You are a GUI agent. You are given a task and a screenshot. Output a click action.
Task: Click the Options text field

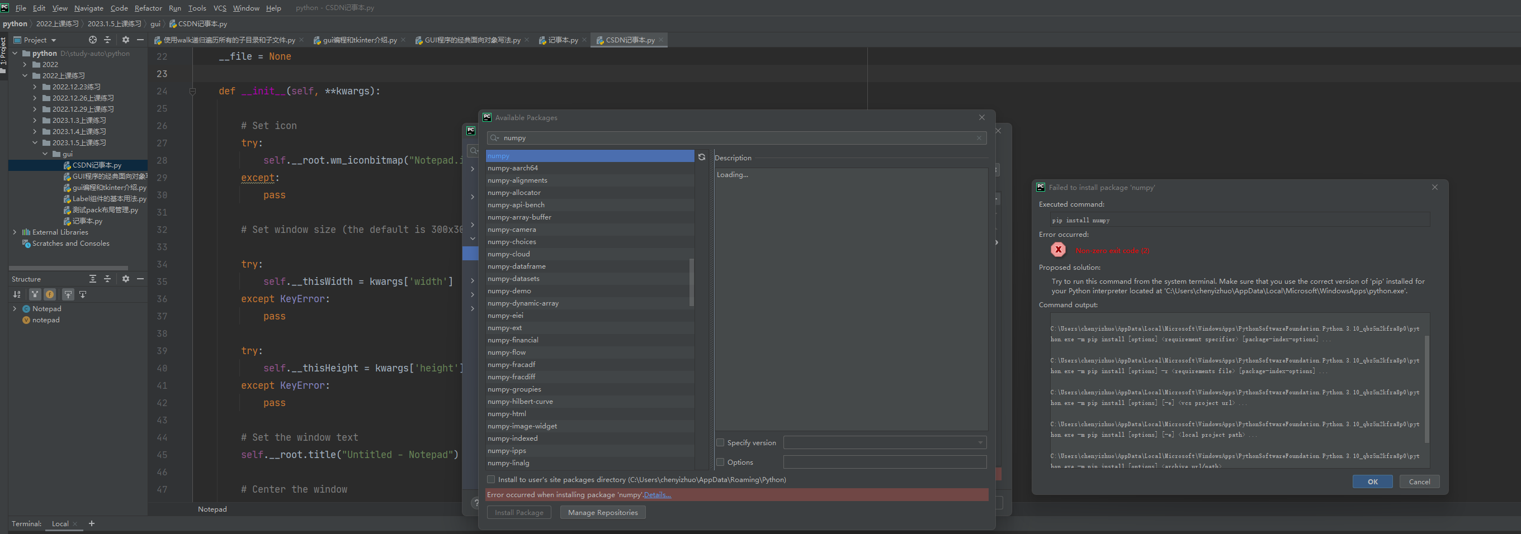coord(885,462)
